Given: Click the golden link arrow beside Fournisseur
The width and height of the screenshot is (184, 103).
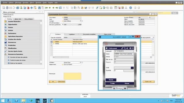Looking at the screenshot, I should click(63, 17).
